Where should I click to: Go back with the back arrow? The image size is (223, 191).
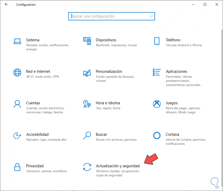pos(6,4)
